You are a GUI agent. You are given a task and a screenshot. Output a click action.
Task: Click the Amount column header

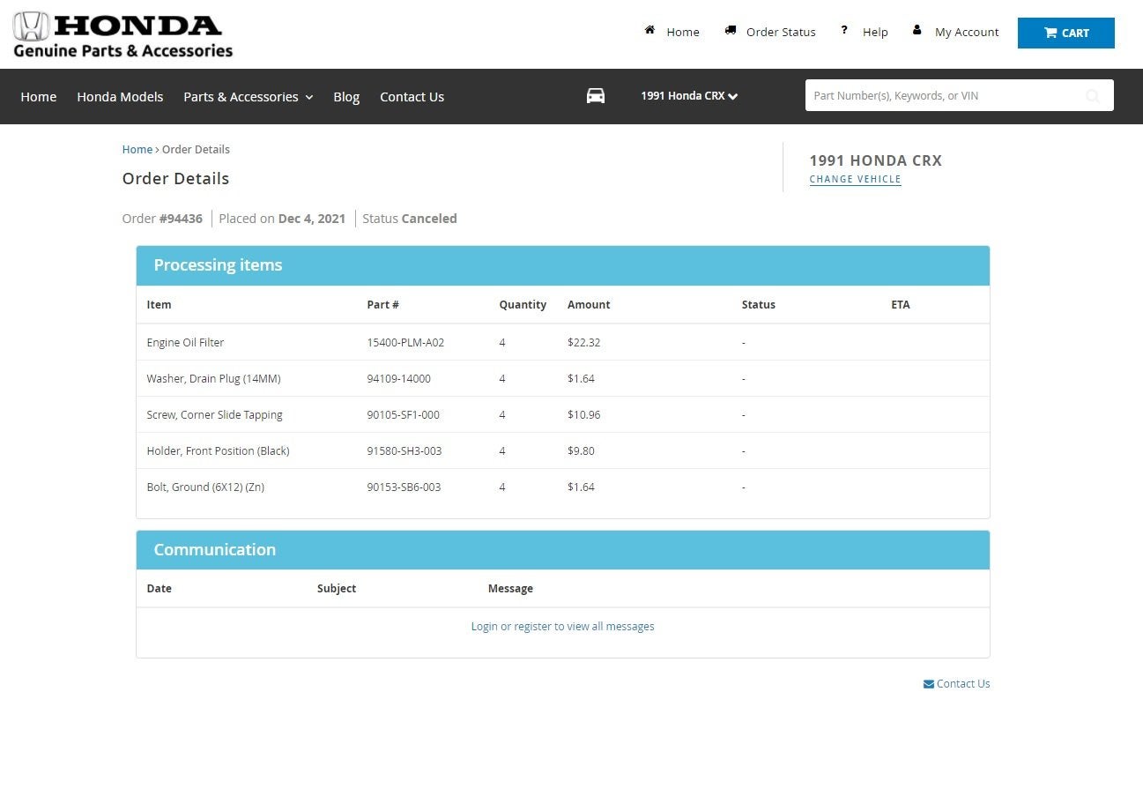[589, 305]
